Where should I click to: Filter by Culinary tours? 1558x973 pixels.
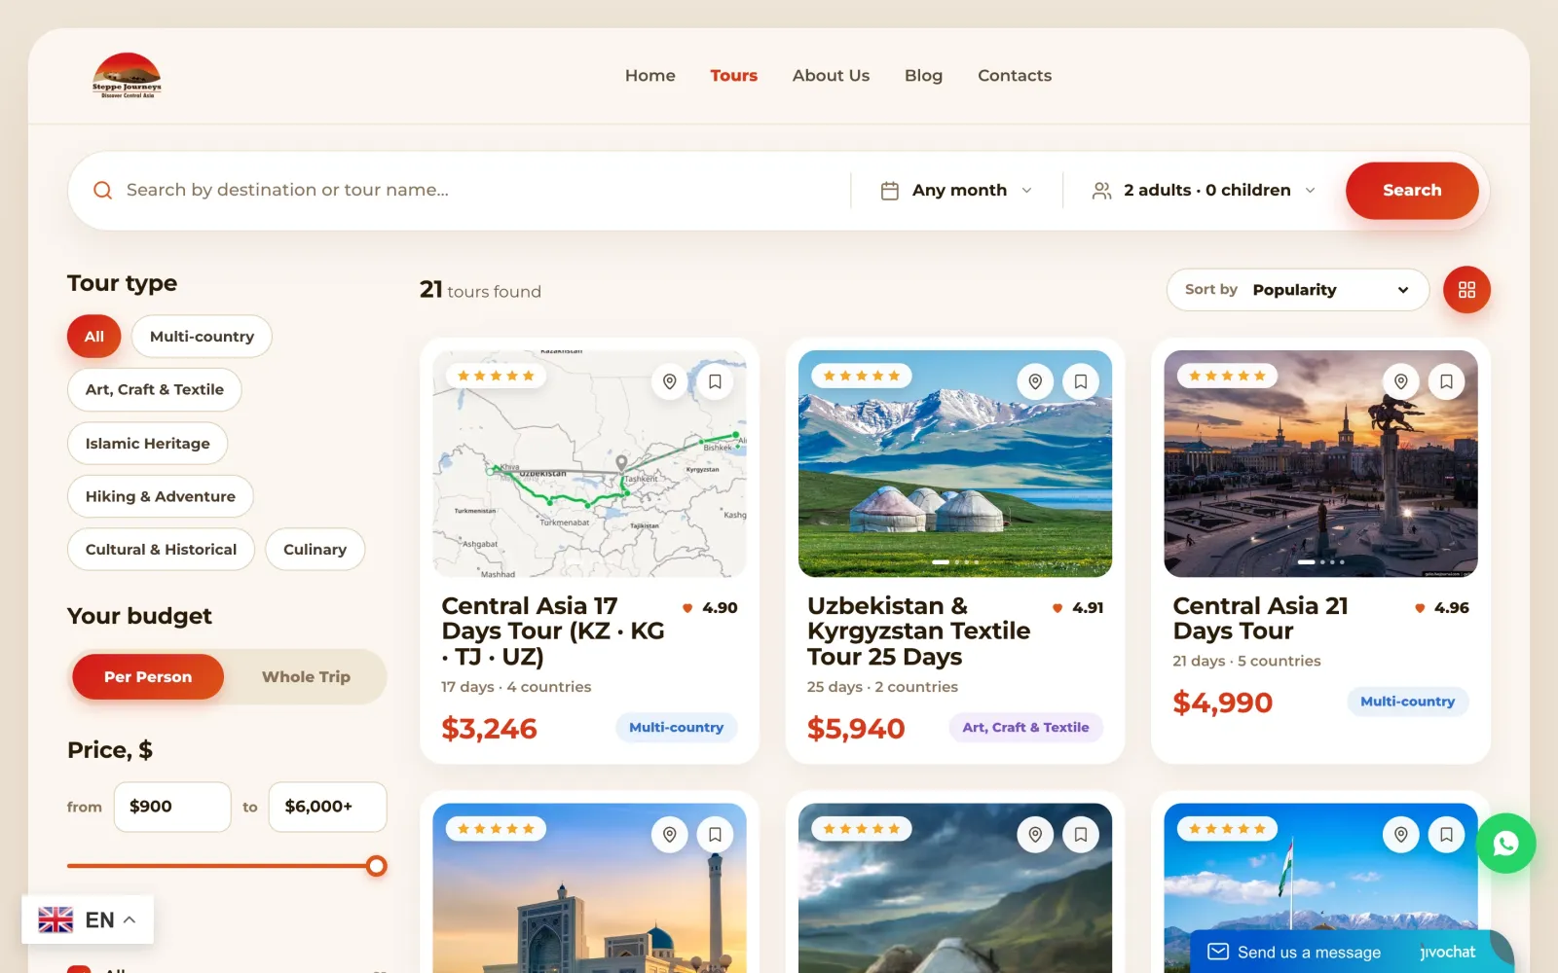click(315, 550)
